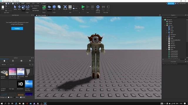188x105 pixels.
Task: Open the Windows Start menu
Action: pos(2,104)
